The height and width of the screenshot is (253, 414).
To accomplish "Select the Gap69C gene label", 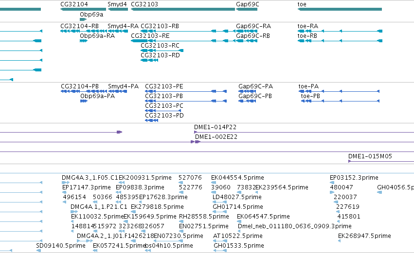I will [x=248, y=4].
